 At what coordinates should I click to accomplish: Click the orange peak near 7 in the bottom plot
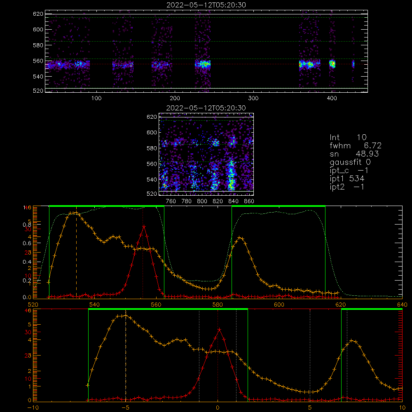pyautogui.click(x=352, y=341)
